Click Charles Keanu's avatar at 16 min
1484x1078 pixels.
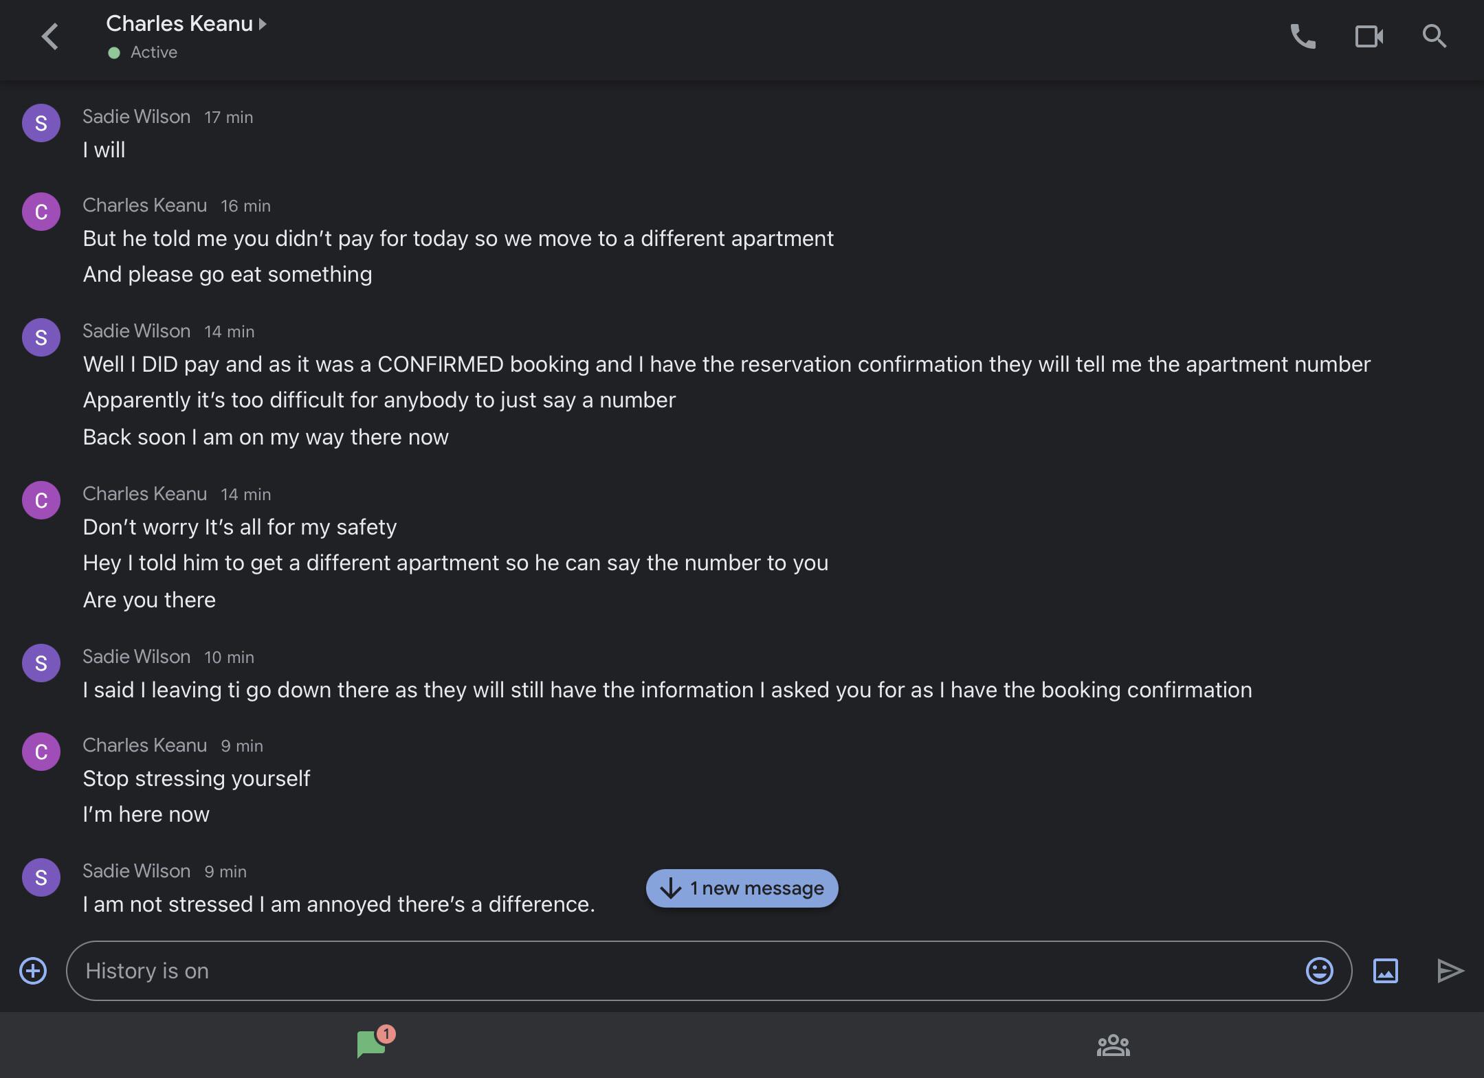point(41,212)
